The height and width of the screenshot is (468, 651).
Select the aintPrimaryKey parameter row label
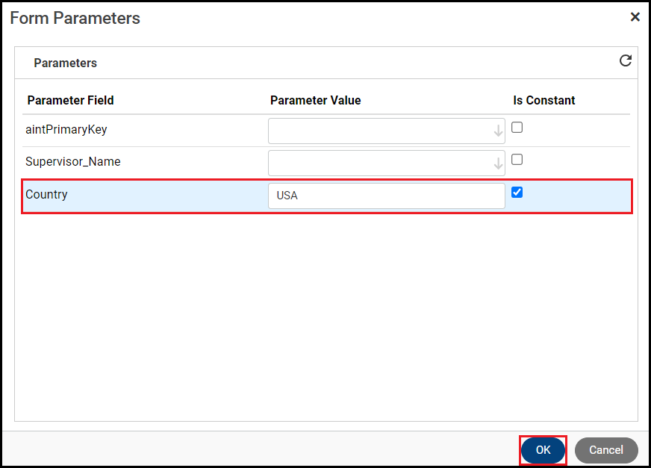(66, 129)
